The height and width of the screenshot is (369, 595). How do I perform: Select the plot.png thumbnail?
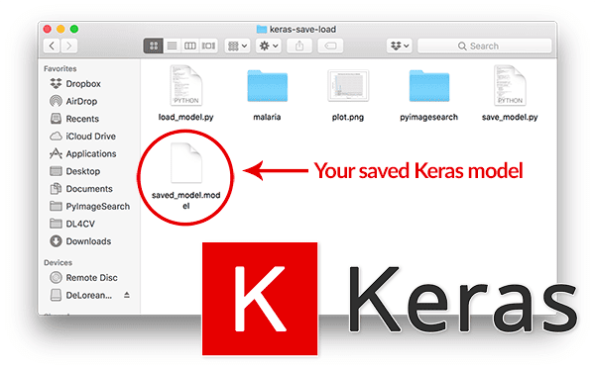coord(348,85)
